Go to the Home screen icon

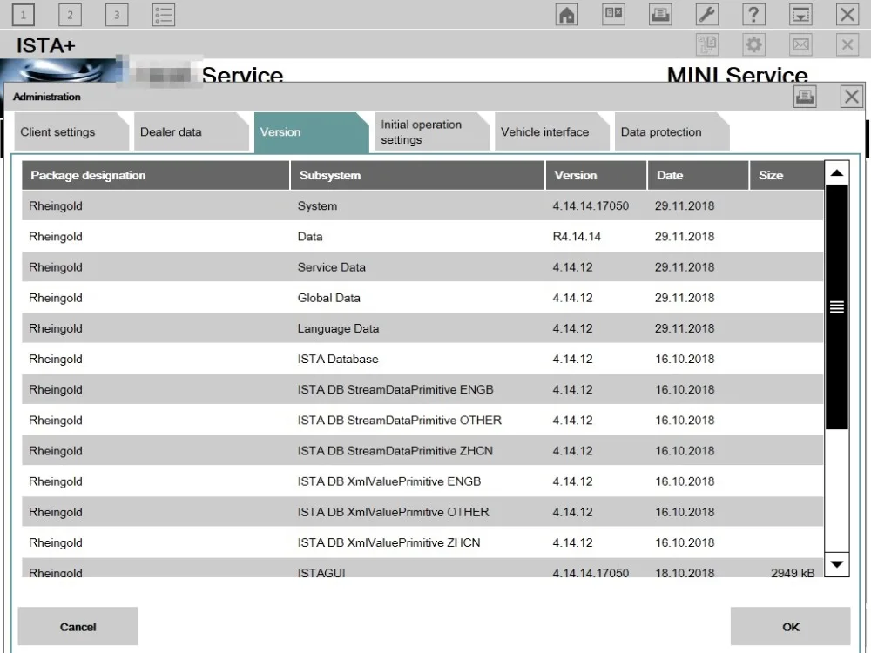coord(567,15)
